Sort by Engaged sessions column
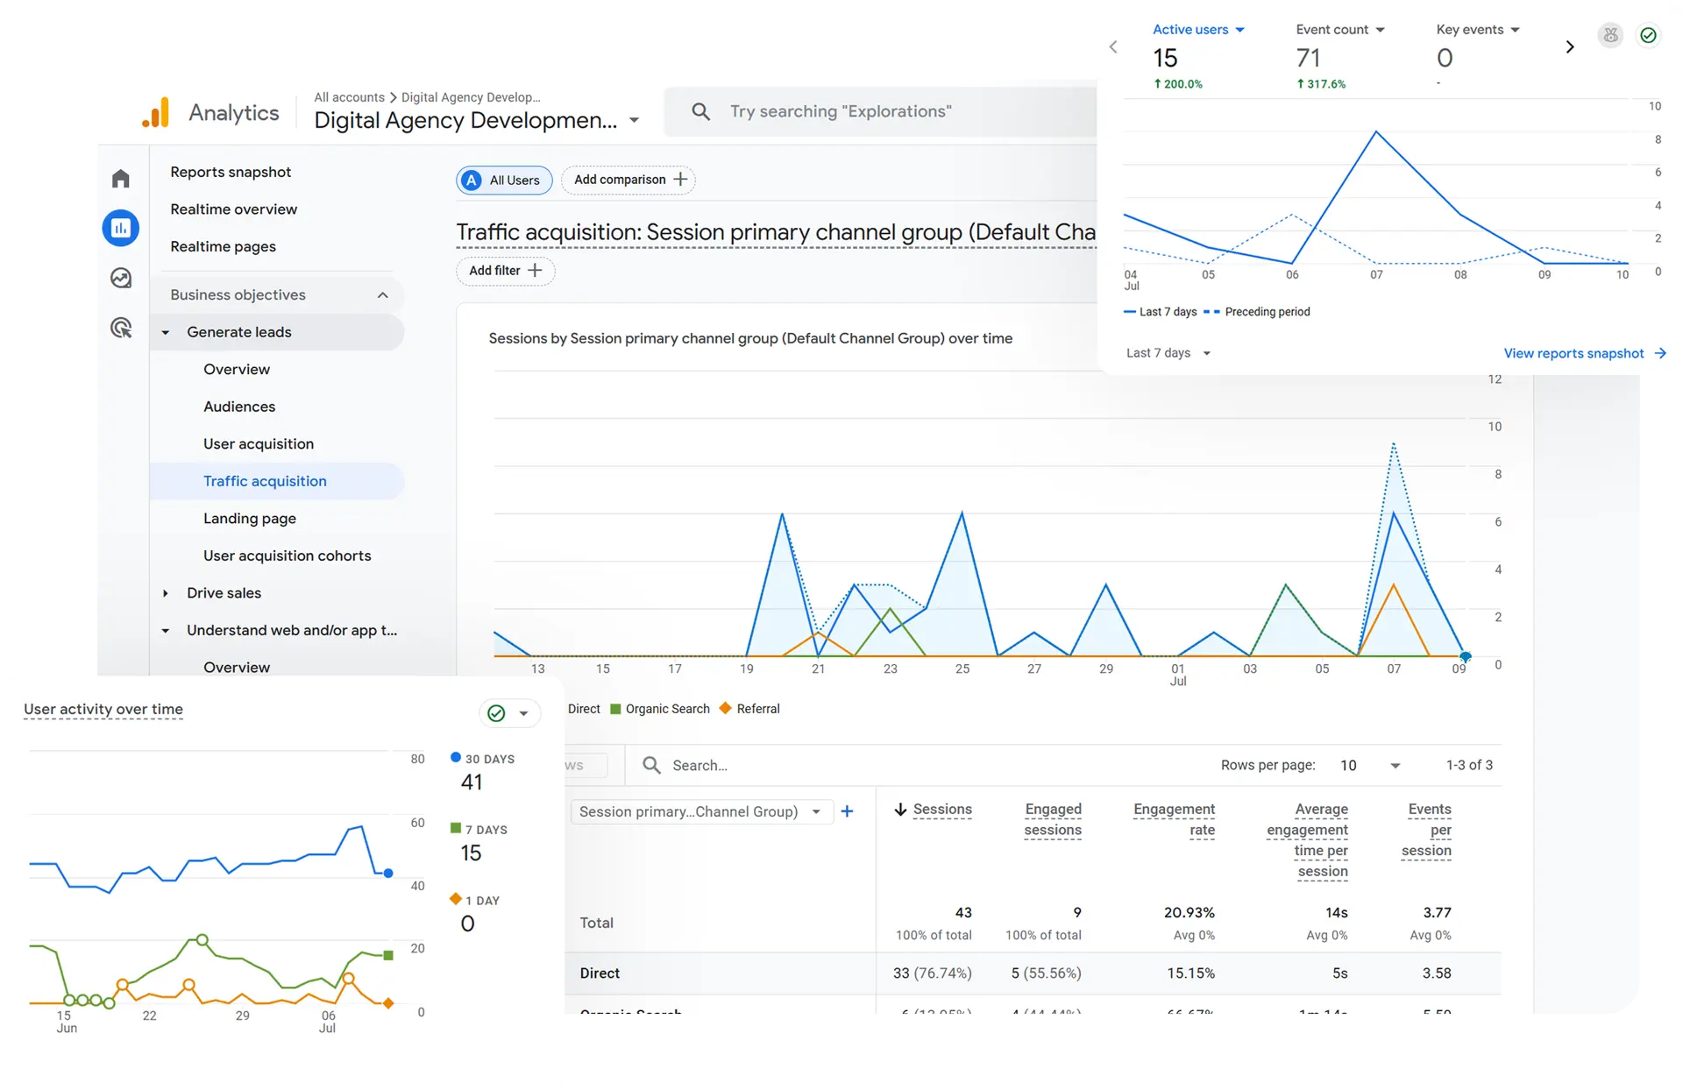Screen dimensions: 1683x1090 tap(1052, 819)
